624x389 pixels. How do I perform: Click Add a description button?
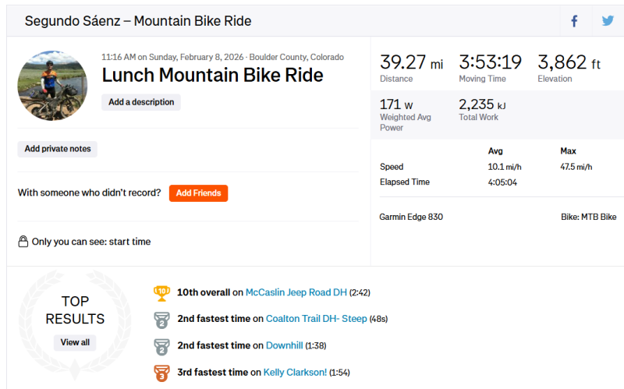point(140,102)
